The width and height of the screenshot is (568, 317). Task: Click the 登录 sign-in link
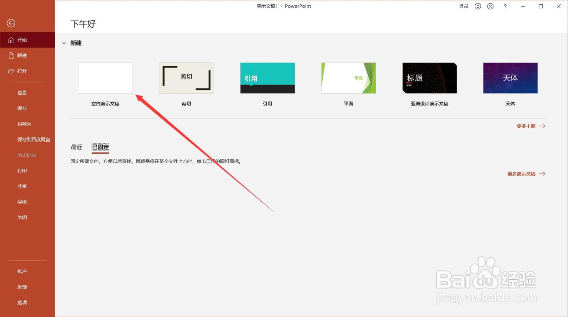(x=464, y=6)
